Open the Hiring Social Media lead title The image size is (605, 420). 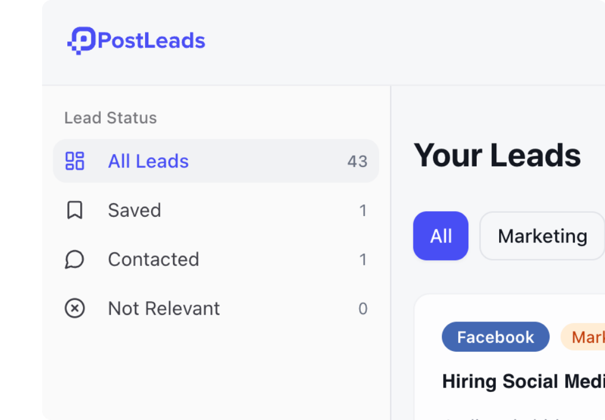(x=523, y=381)
